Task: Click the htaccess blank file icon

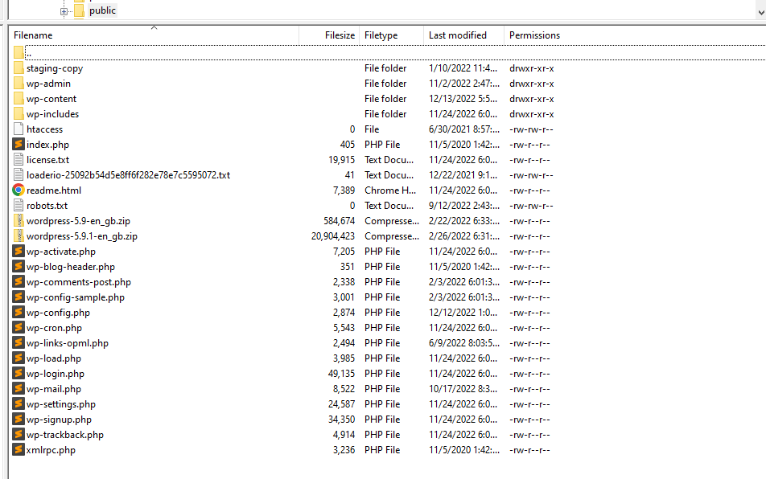Action: pos(19,129)
